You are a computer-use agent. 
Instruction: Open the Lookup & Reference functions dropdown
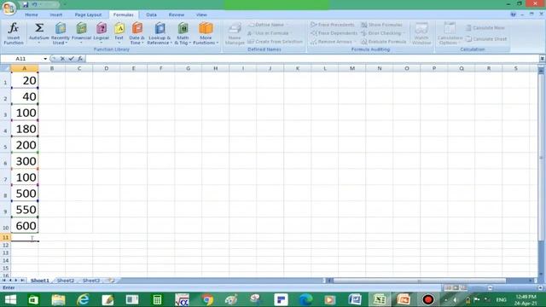(x=160, y=33)
